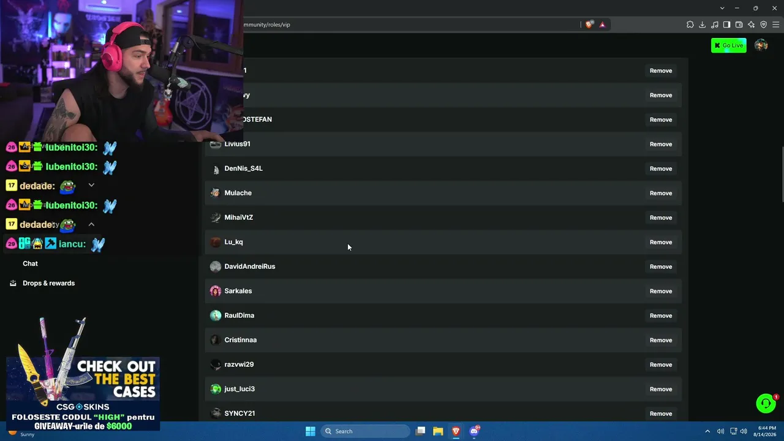Click the Drops & rewards icon
Image resolution: width=784 pixels, height=441 pixels.
[x=13, y=283]
